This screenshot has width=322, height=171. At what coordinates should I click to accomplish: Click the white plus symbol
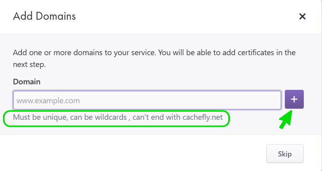pyautogui.click(x=294, y=100)
